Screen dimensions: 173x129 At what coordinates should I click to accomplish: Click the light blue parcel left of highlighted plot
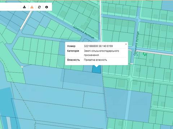click(x=88, y=68)
